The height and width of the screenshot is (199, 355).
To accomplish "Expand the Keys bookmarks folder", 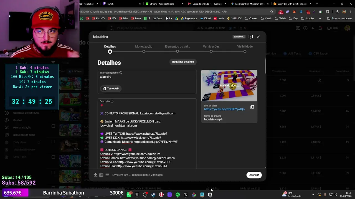I will coord(293,19).
